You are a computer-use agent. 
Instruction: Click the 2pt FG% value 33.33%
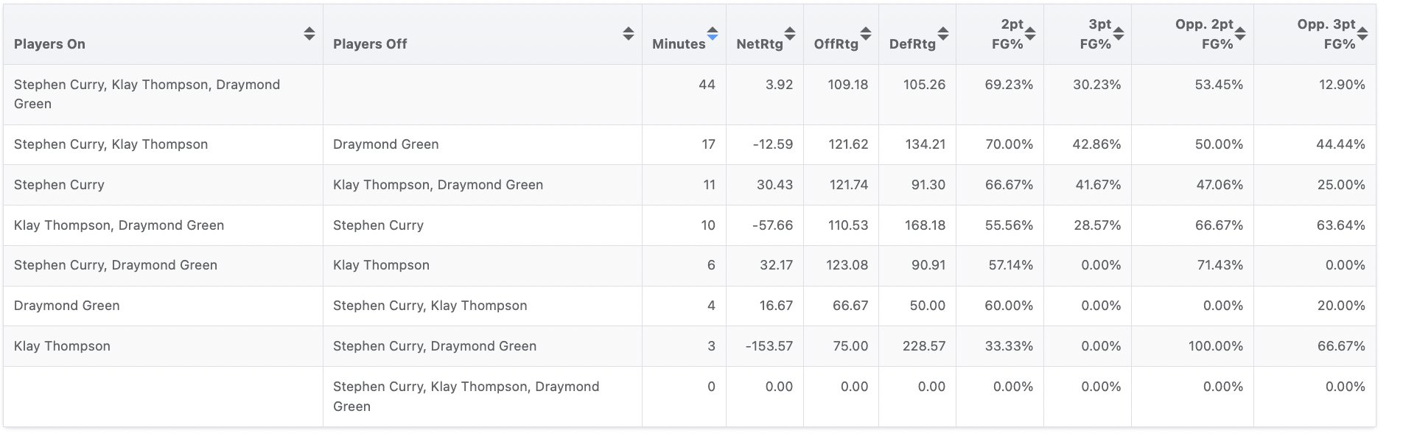1009,346
